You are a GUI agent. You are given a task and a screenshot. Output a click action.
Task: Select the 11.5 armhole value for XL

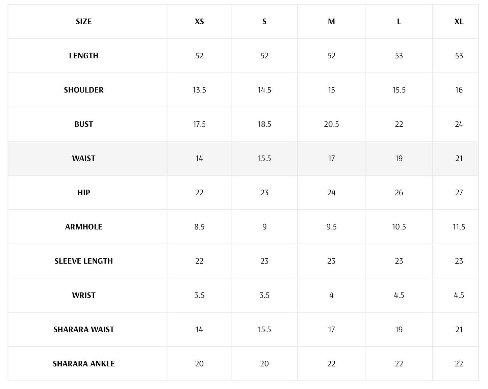point(459,227)
